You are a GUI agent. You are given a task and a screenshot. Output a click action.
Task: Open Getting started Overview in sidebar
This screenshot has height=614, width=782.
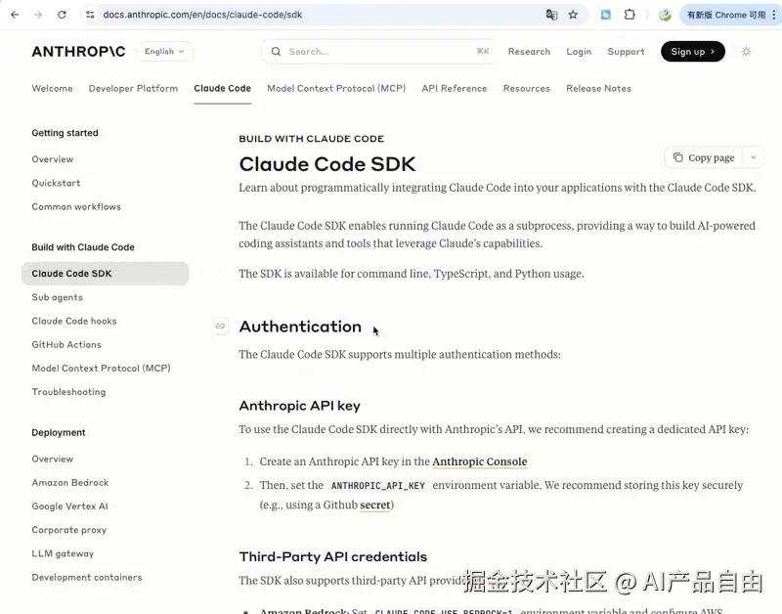tap(53, 159)
